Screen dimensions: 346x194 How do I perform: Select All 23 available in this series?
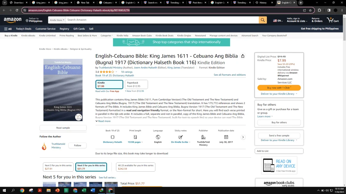coord(136,167)
